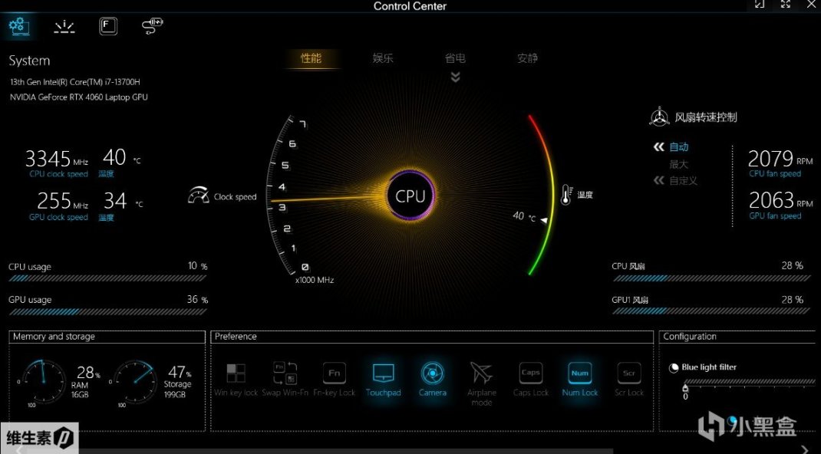Click the horizontal scrollbar at the bottom

[x=319, y=450]
